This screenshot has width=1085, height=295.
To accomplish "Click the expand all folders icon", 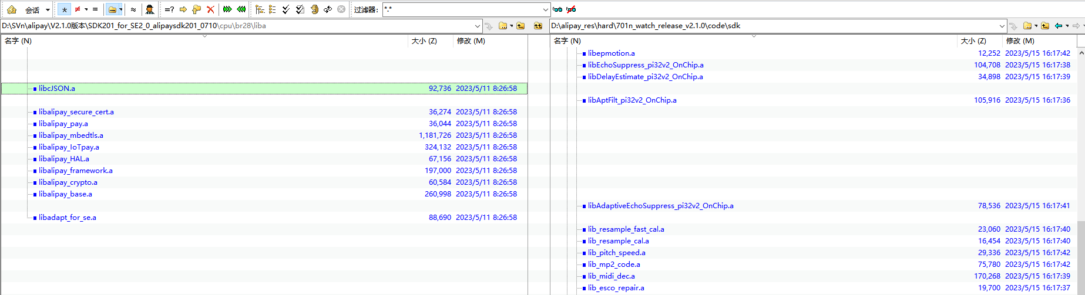I will [259, 9].
